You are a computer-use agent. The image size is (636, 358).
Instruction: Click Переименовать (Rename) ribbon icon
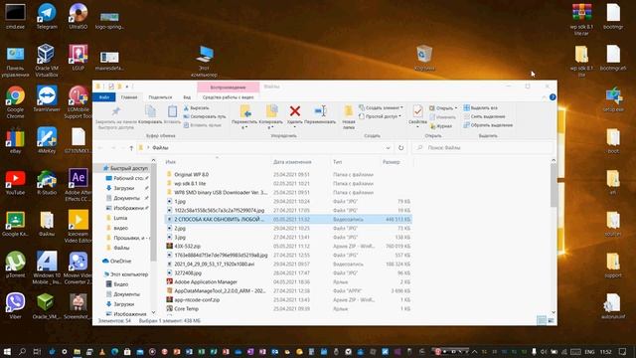(x=320, y=110)
